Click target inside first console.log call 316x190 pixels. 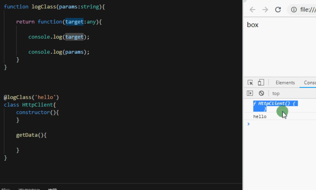pyautogui.click(x=74, y=37)
